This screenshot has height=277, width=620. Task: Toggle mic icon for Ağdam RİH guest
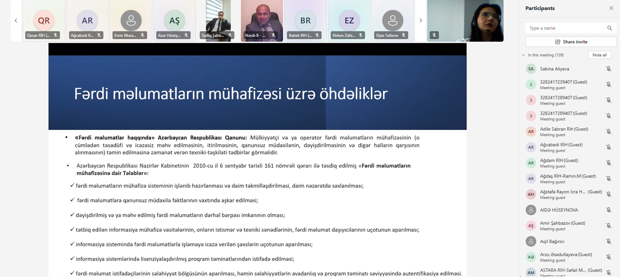[x=609, y=163]
